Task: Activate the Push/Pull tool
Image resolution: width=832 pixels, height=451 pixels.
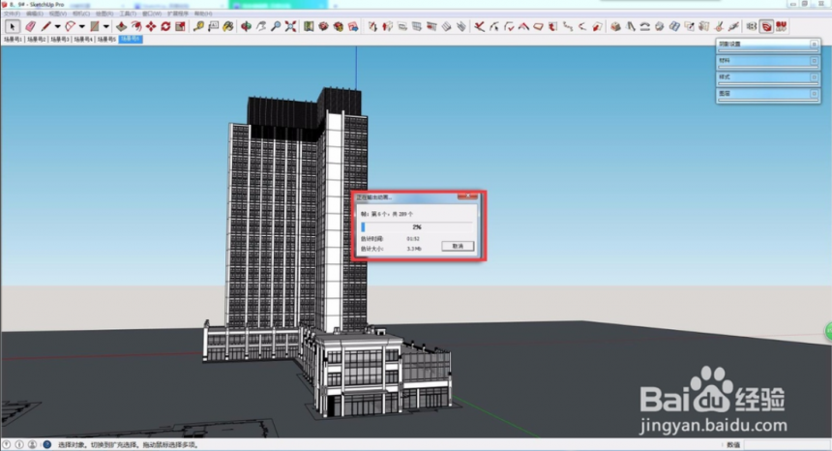Action: click(122, 26)
